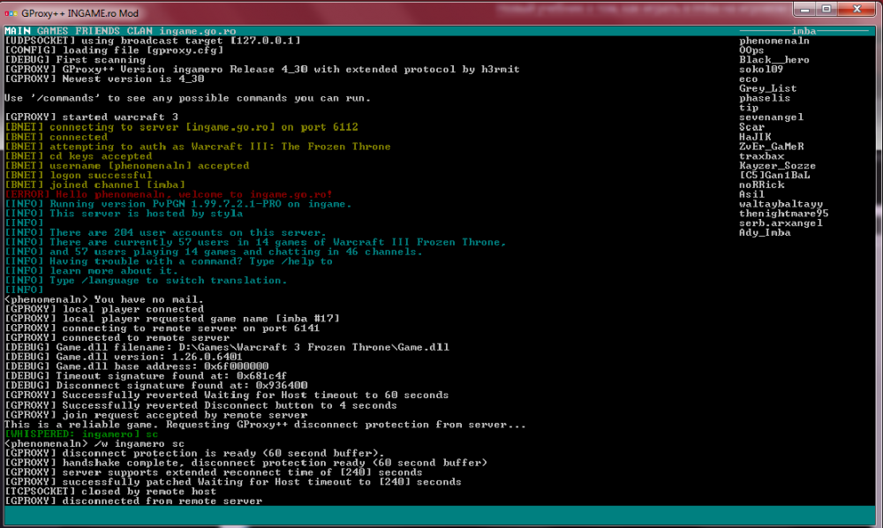
Task: Select the FRIENDS tab
Action: (97, 31)
